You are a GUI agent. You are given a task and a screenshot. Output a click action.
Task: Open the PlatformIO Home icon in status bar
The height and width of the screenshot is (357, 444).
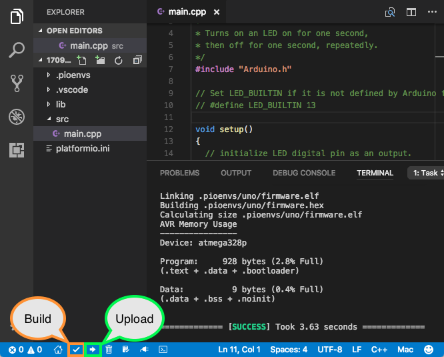click(59, 349)
